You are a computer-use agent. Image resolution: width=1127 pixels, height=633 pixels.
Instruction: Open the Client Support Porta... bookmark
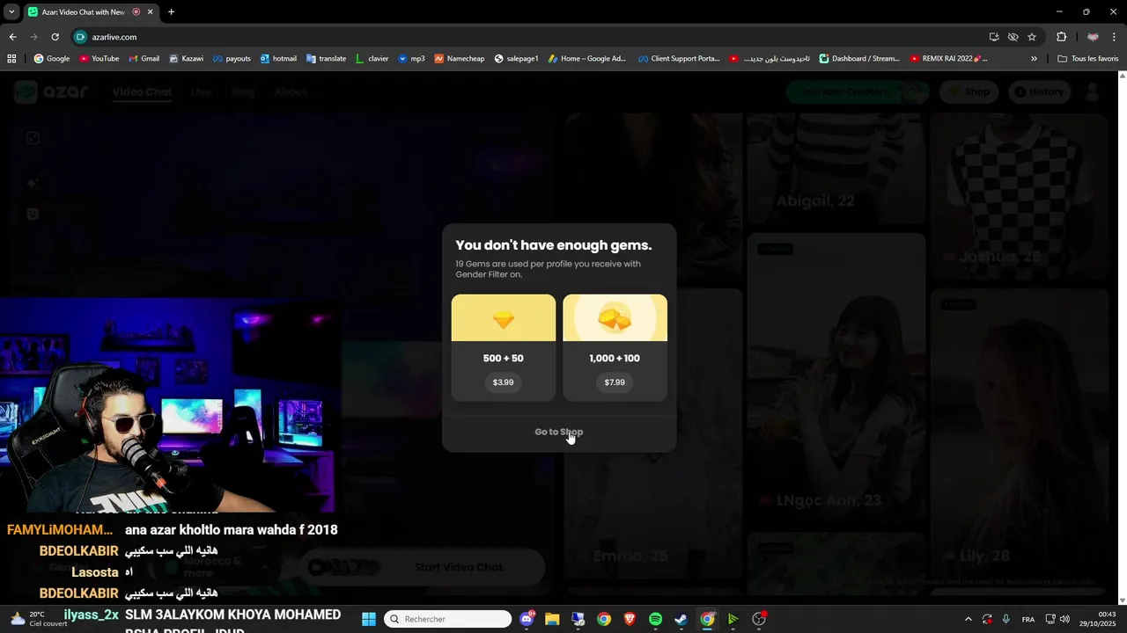point(679,59)
